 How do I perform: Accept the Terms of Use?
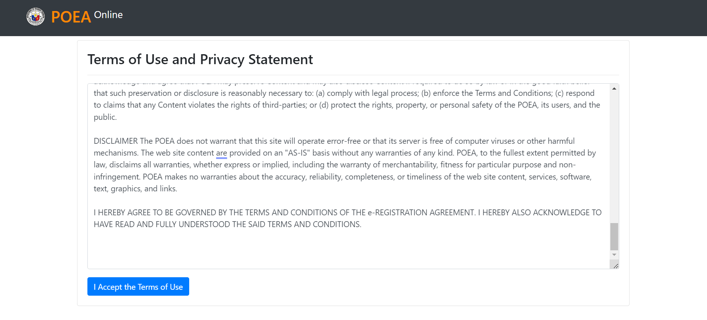138,286
